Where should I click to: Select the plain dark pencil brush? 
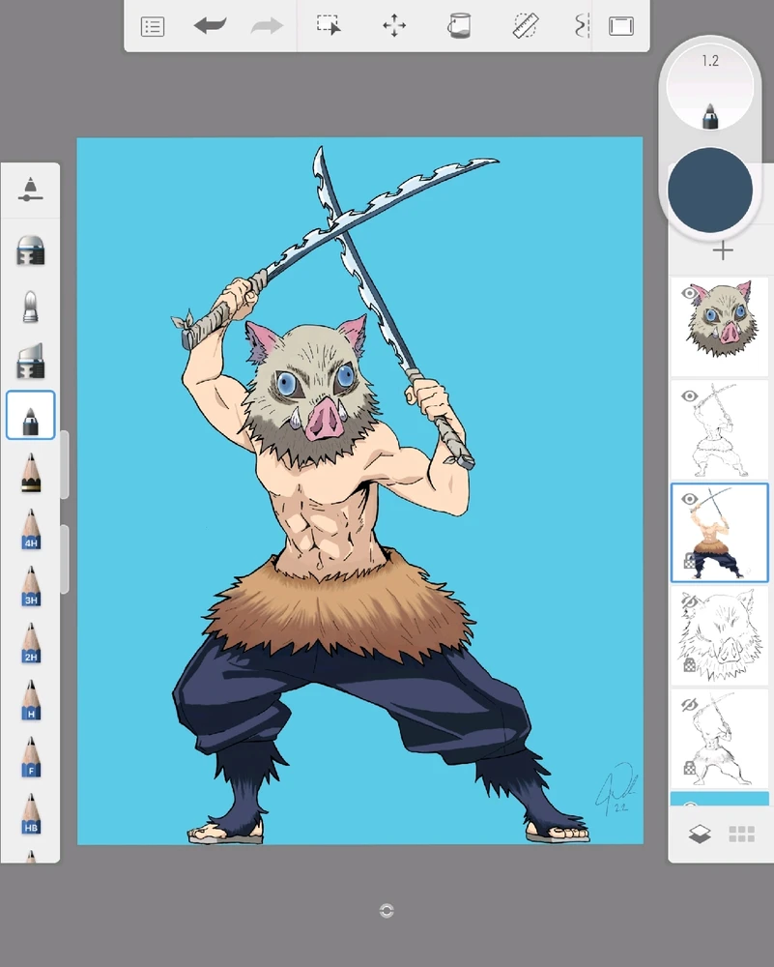tap(31, 473)
